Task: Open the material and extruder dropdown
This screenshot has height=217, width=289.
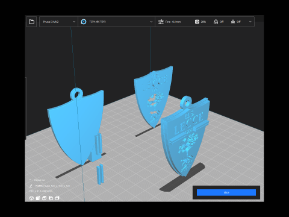Action: [116, 22]
